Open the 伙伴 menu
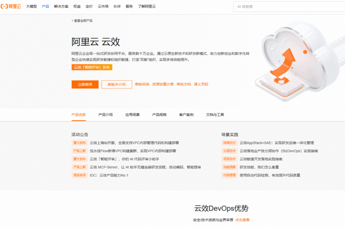The height and width of the screenshot is (227, 345). 117,6
